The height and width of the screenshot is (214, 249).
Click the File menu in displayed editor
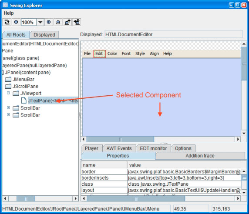87,53
